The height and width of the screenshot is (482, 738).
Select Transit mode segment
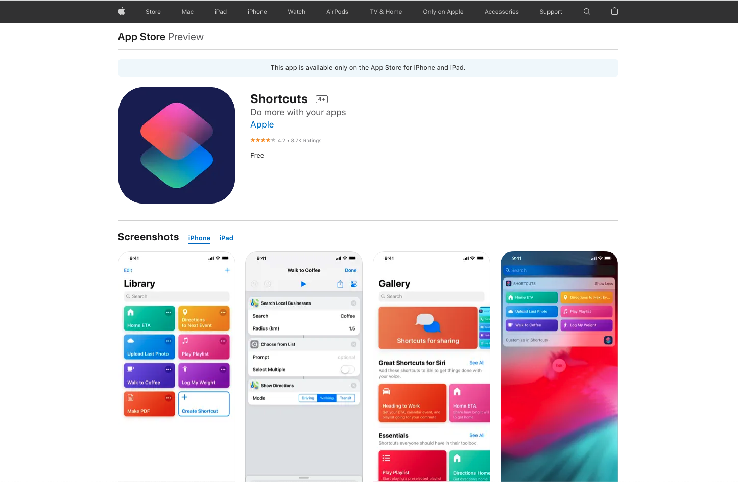[346, 398]
